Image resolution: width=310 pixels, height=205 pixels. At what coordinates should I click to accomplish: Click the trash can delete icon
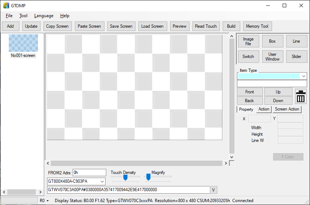click(x=301, y=96)
